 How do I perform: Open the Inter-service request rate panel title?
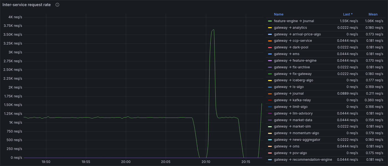tap(27, 5)
